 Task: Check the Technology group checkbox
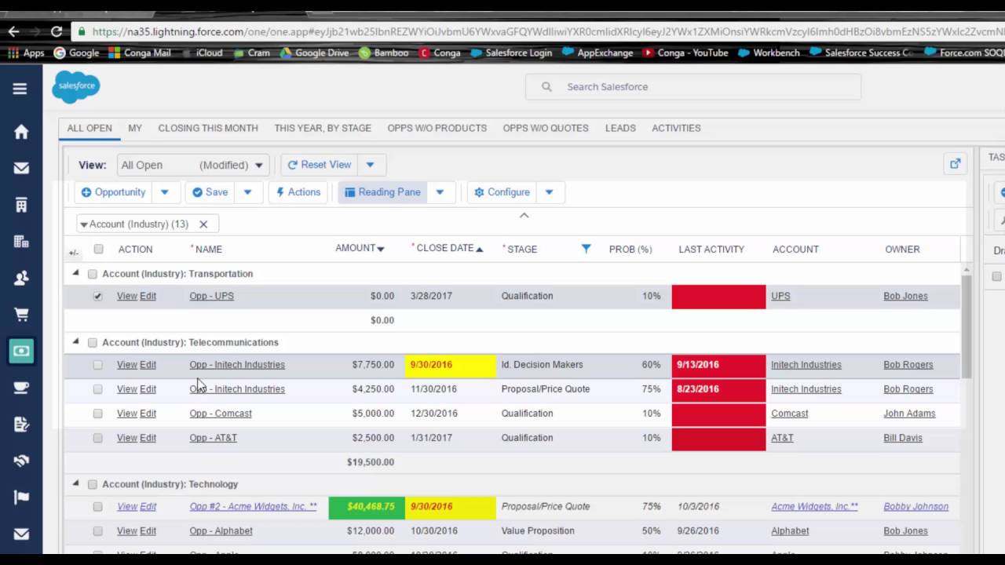click(x=92, y=484)
